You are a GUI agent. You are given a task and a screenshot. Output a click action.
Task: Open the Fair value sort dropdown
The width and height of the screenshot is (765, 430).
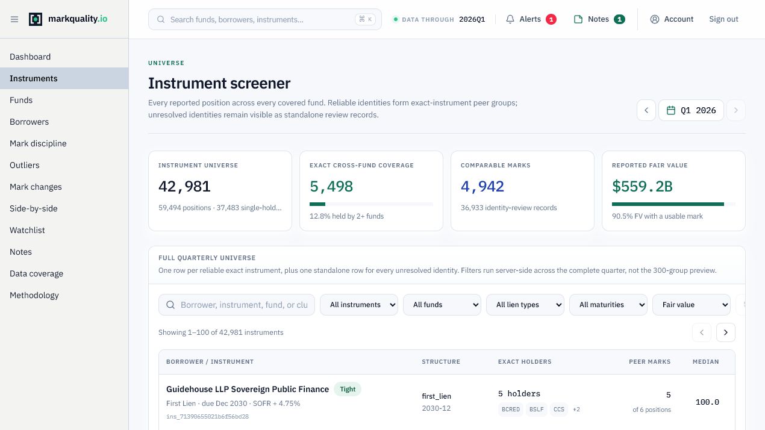tap(692, 305)
